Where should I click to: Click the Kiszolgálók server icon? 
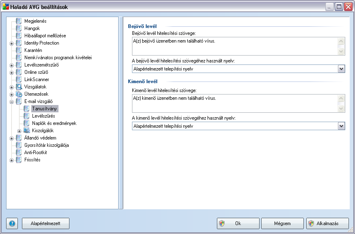coord(27,131)
